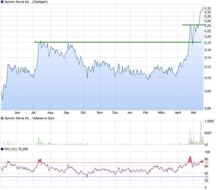
Task: Click the 'Juli' month label
Action: coord(33,113)
